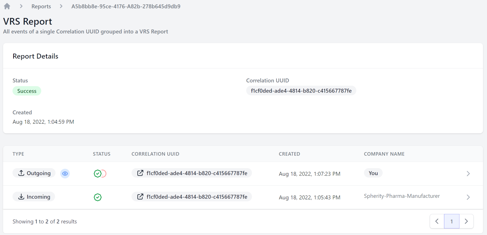Toggle the eye icon on the Outgoing row

click(x=65, y=173)
